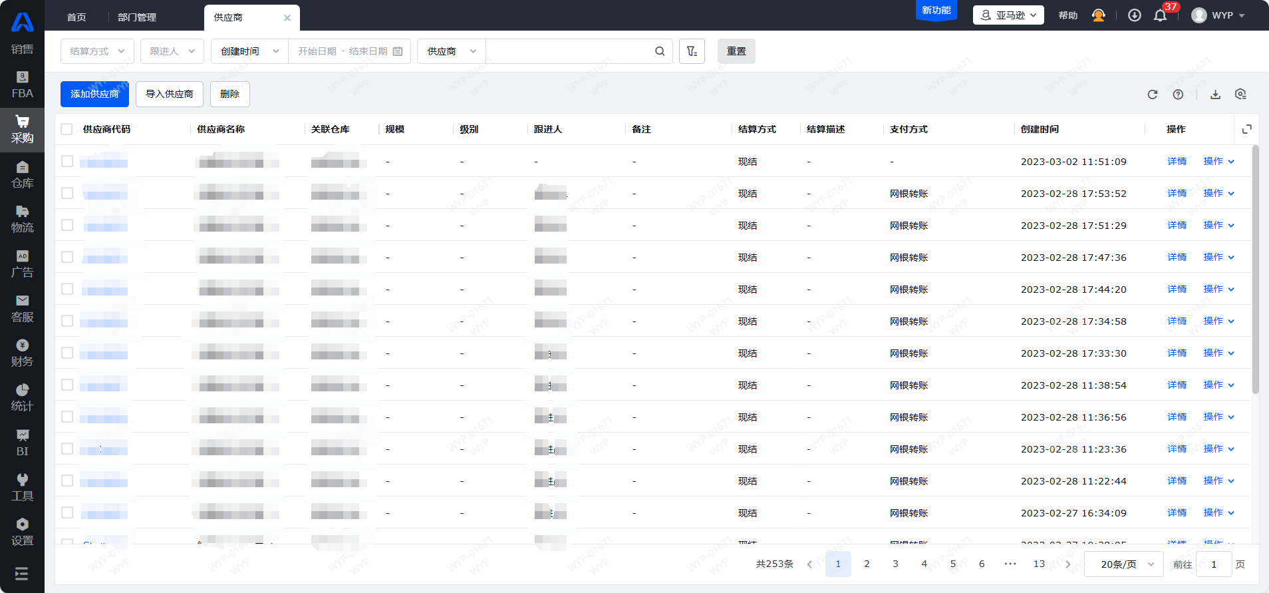Expand 操作 dropdown for row 2023-03-02 11:51:09

[1218, 161]
